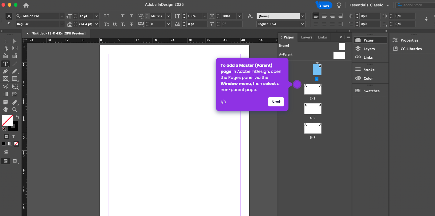435x216 pixels.
Task: Select the Rectangle Frame tool
Action: pyautogui.click(x=6, y=79)
